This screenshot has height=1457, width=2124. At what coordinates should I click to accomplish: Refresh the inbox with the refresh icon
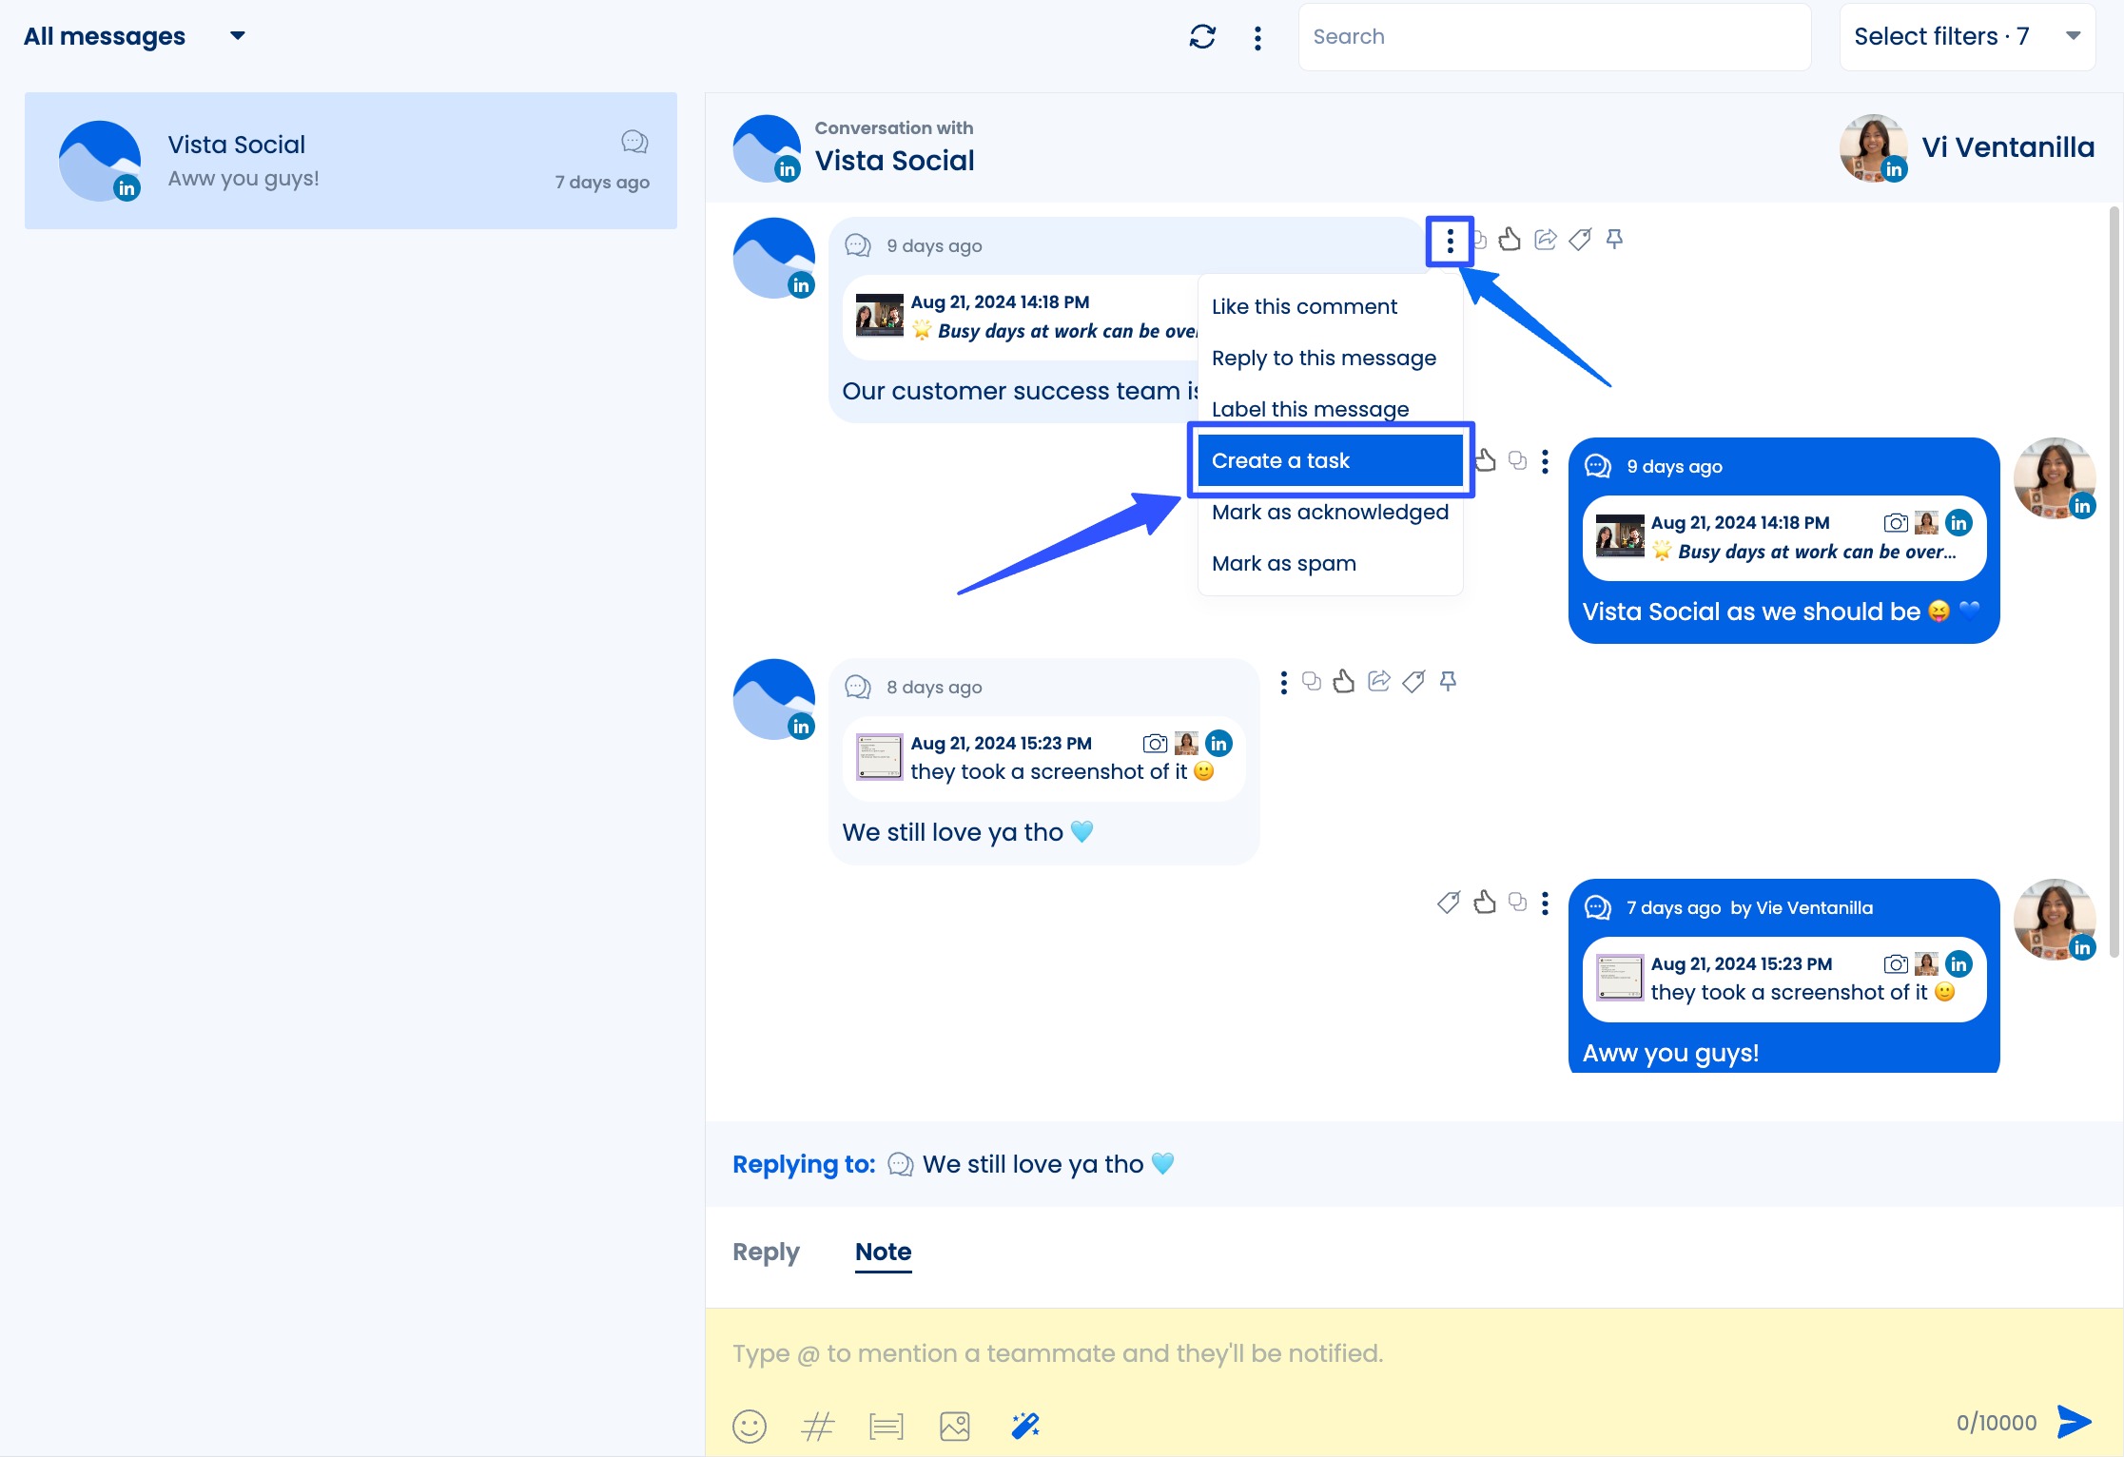point(1202,37)
